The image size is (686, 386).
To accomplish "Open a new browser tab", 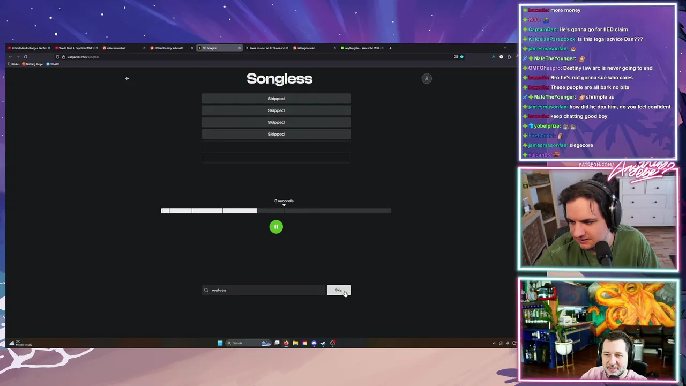I will [390, 48].
